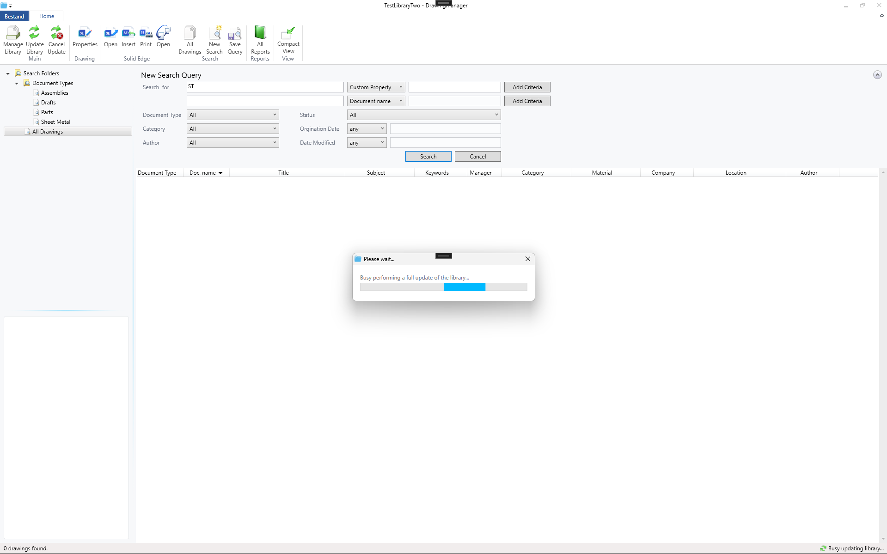Open All Reports
Viewport: 887px width, 554px height.
pos(260,39)
